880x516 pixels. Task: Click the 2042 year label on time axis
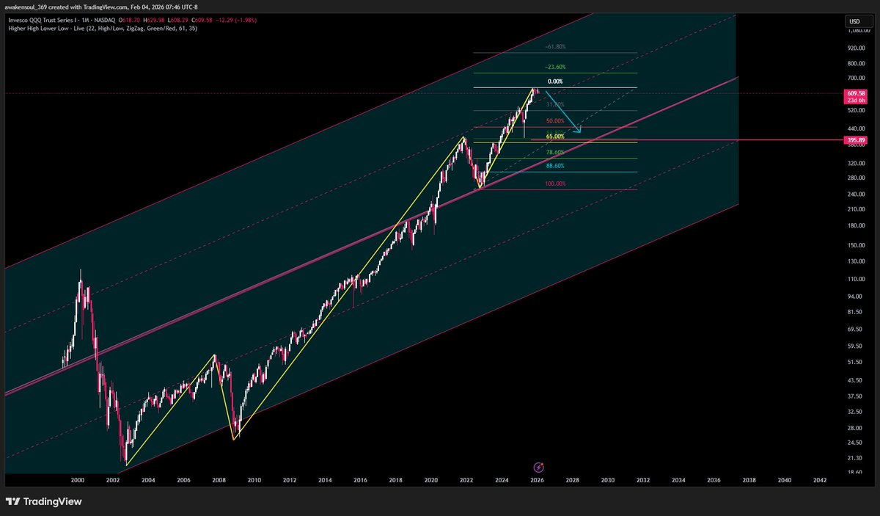pyautogui.click(x=820, y=480)
